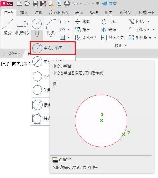Click the rectangle tool icon
158x178 pixels.
coord(63,22)
